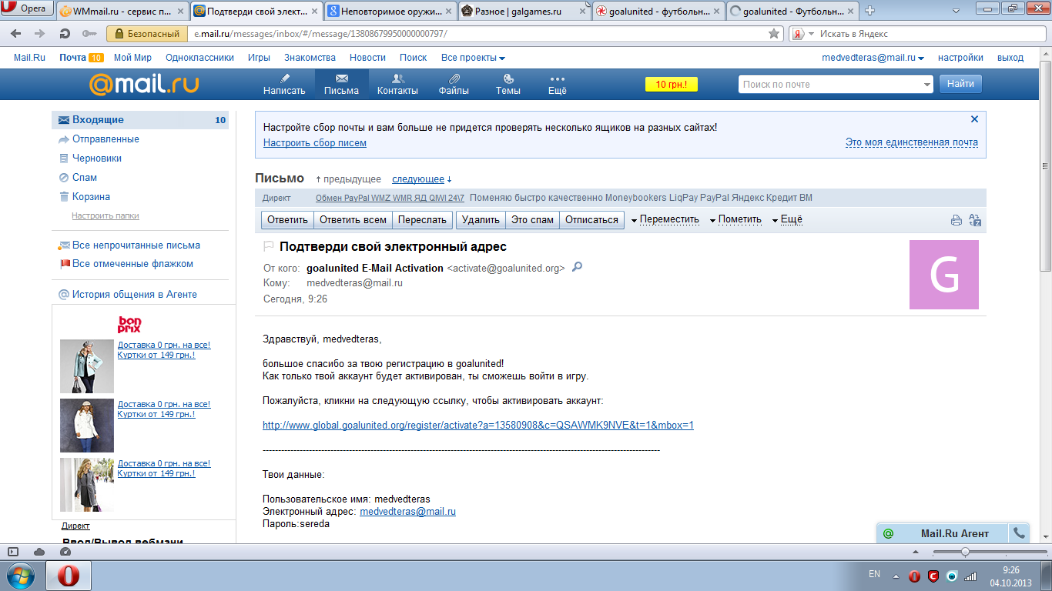Open the Opera menu button

(28, 9)
